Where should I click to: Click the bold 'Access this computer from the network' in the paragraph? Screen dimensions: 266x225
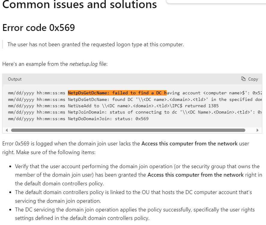coord(189,144)
